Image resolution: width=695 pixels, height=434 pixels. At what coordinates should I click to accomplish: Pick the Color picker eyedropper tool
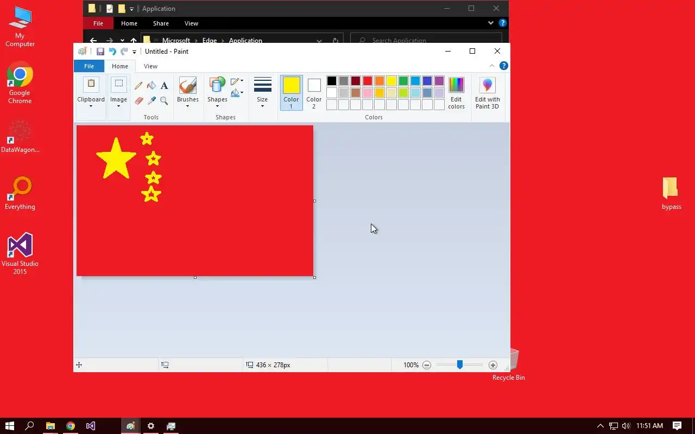coord(151,101)
